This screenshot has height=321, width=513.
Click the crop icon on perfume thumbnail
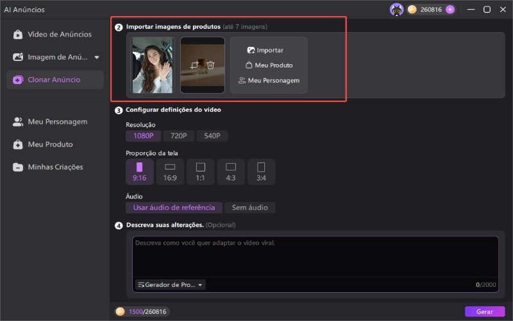coord(194,65)
